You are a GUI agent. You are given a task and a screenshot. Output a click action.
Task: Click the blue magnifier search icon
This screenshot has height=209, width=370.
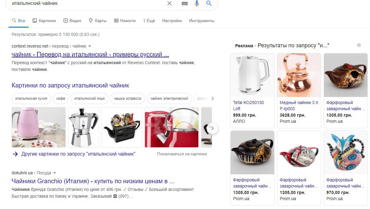209,3
